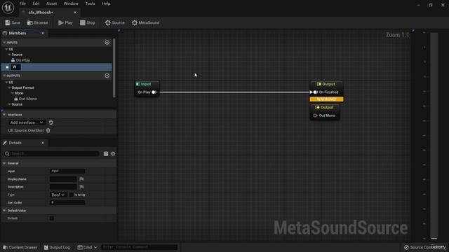Open the Asset menu
This screenshot has height=252, width=449.
[51, 3]
